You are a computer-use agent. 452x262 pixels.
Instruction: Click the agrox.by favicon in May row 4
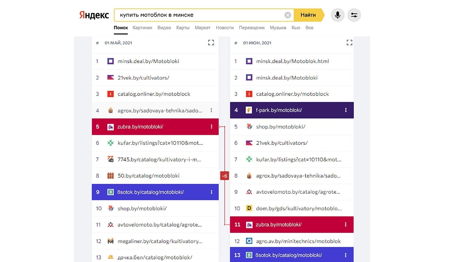(110, 110)
